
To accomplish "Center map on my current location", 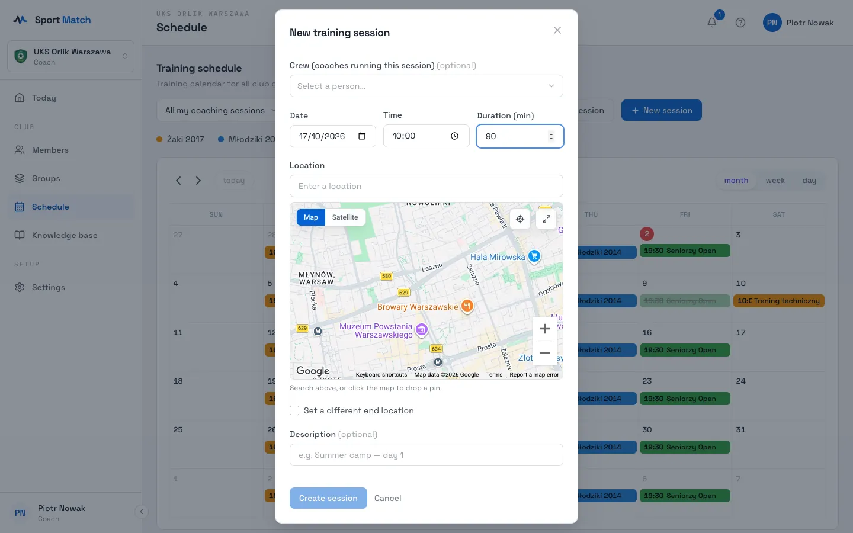I will point(520,219).
